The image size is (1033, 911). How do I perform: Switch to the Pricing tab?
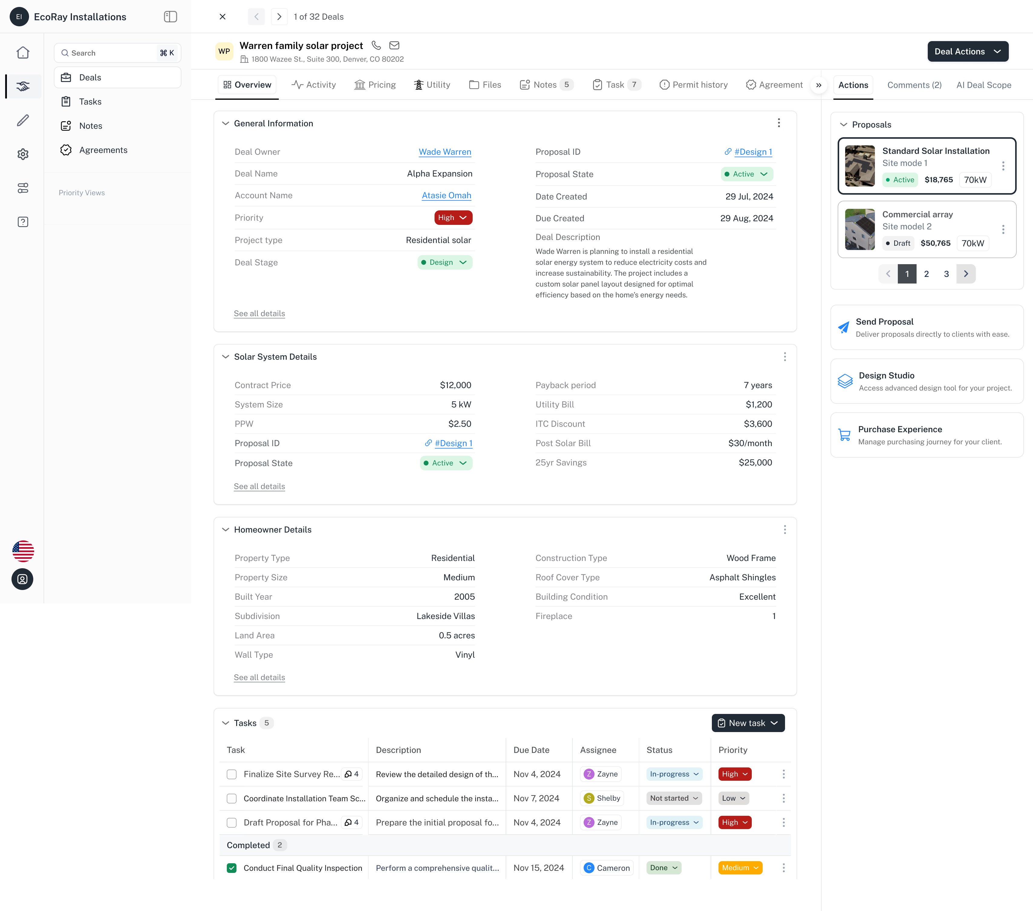tap(375, 85)
